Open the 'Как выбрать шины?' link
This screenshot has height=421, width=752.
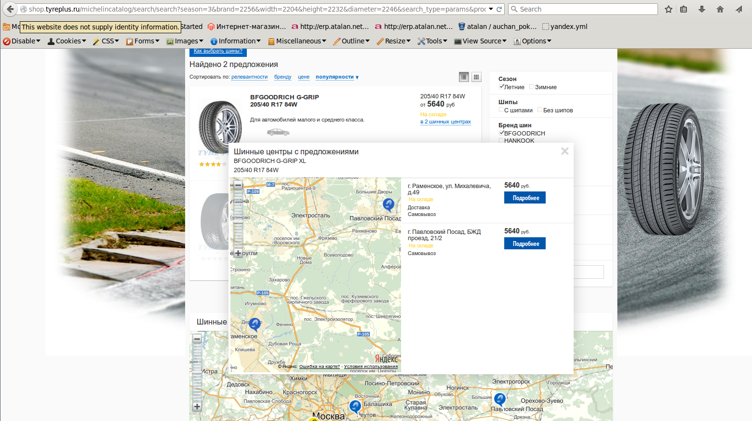[218, 51]
